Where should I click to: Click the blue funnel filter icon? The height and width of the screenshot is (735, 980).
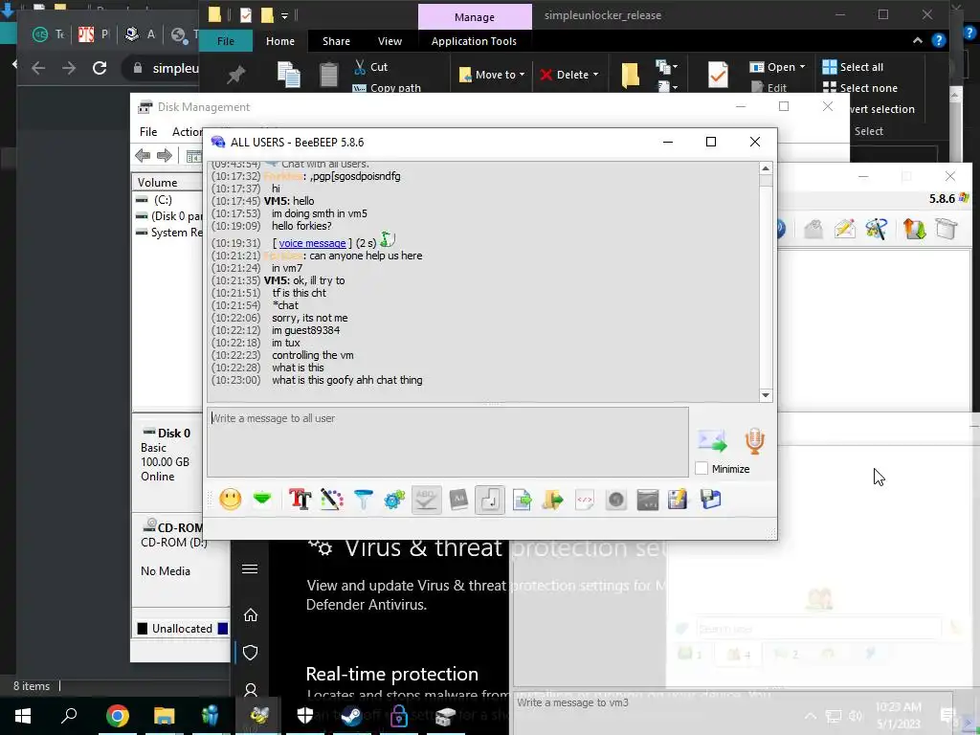pos(363,500)
